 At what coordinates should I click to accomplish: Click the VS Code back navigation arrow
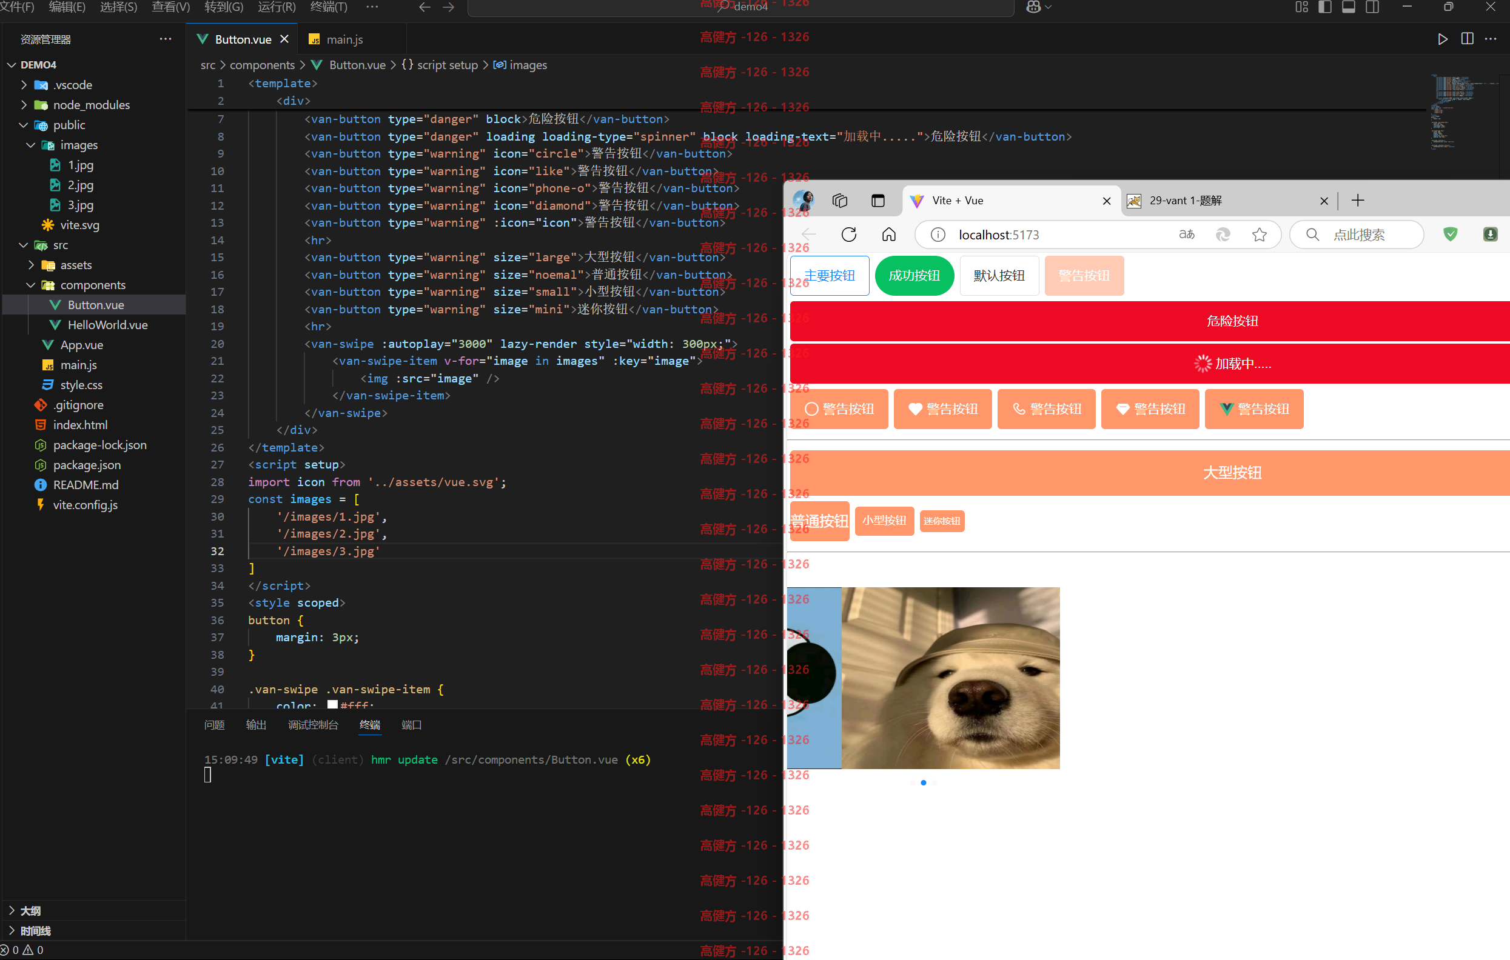[424, 7]
